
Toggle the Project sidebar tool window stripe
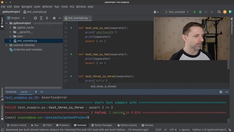tap(2, 22)
